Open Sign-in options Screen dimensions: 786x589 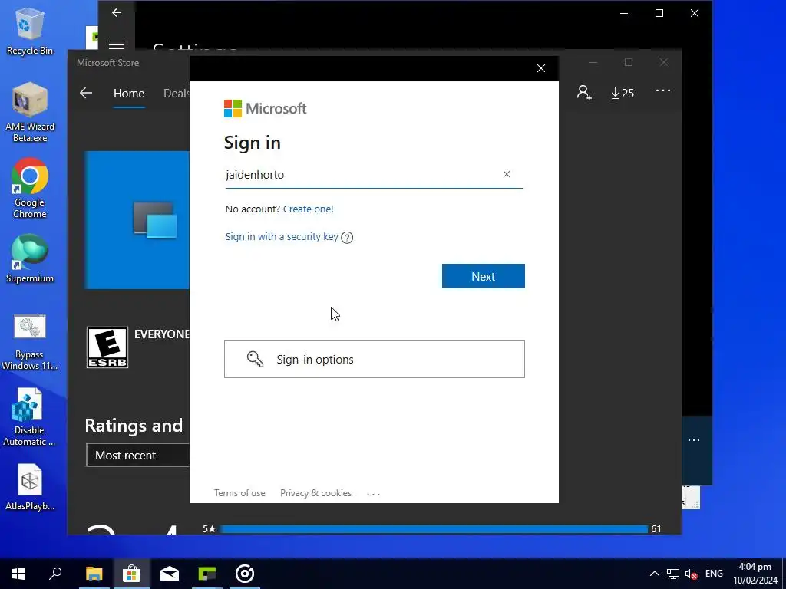(x=375, y=359)
